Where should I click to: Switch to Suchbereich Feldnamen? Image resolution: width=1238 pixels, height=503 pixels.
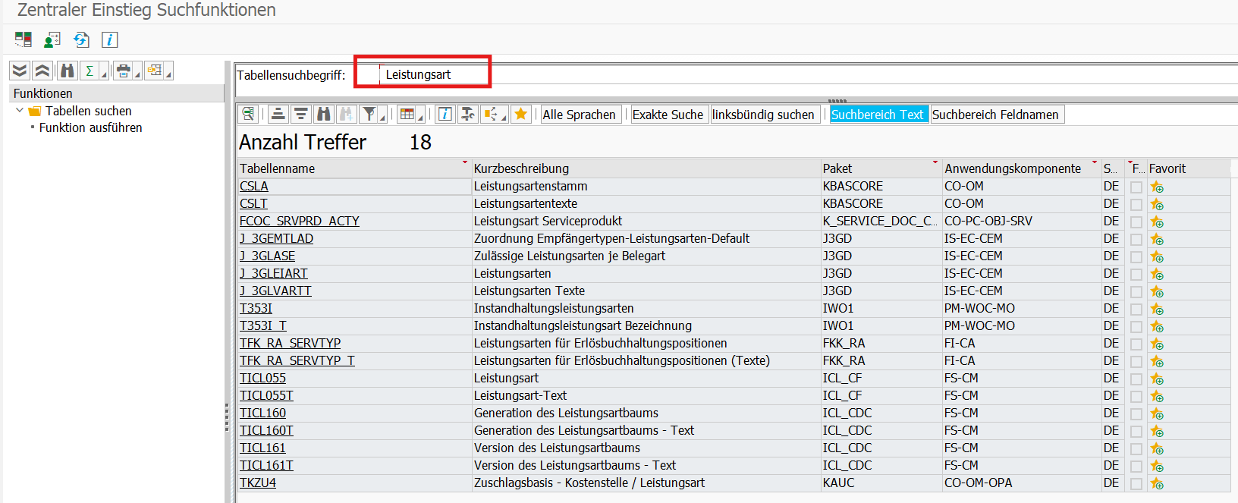(x=995, y=115)
